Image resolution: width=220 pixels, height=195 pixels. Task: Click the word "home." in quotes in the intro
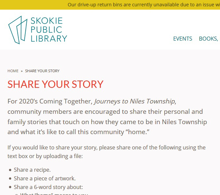pyautogui.click(x=137, y=132)
